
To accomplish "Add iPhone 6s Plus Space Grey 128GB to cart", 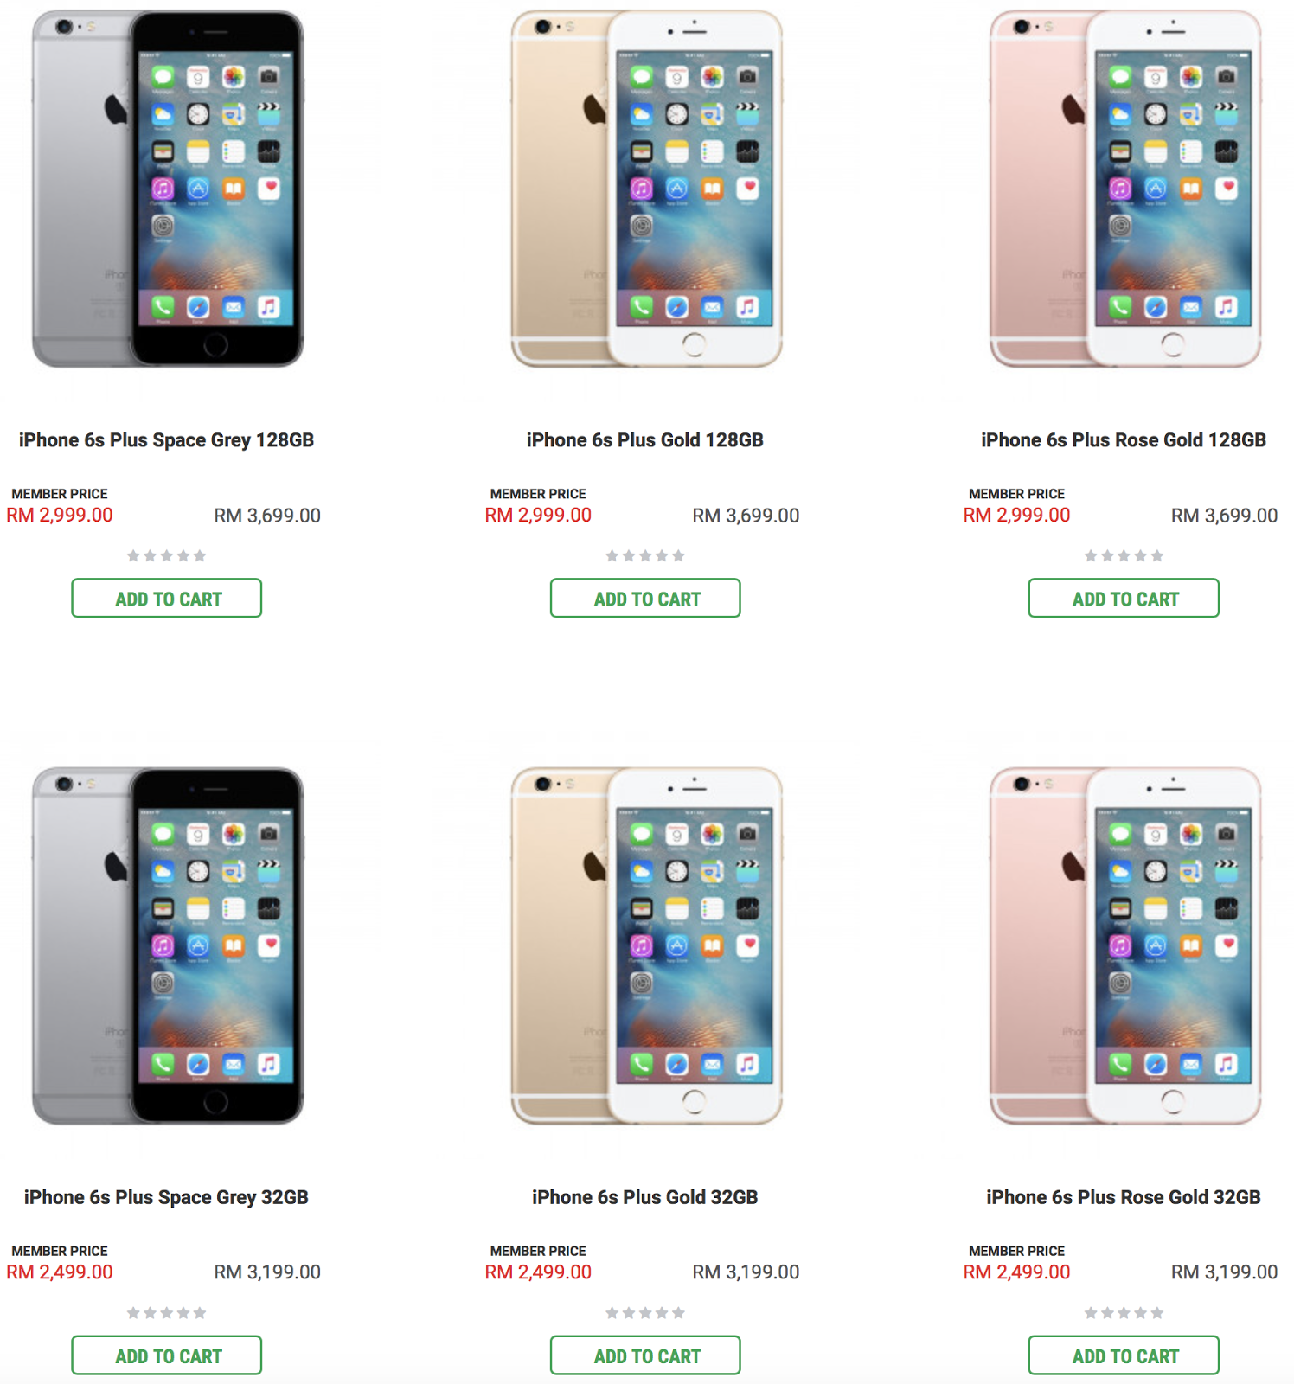I will (166, 598).
